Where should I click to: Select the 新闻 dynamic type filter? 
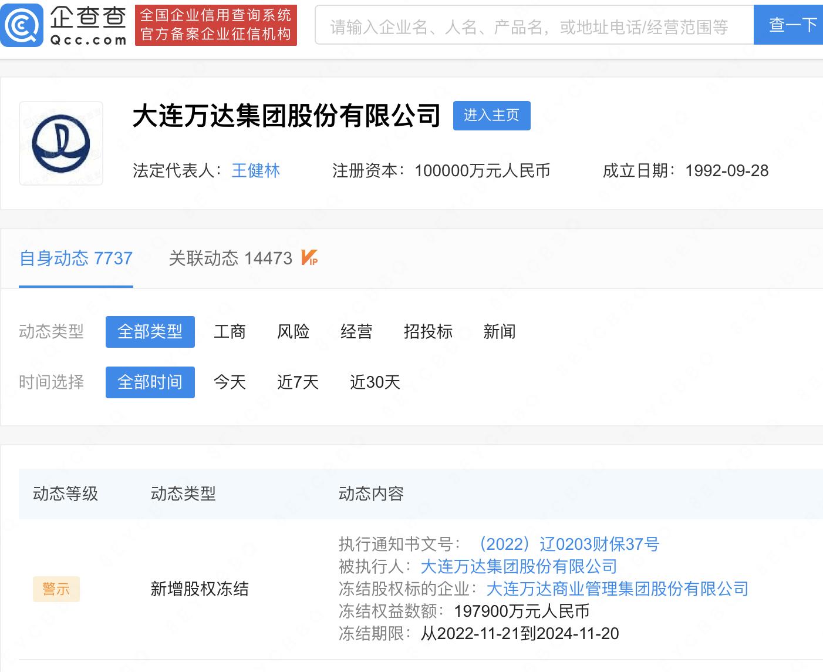[500, 332]
